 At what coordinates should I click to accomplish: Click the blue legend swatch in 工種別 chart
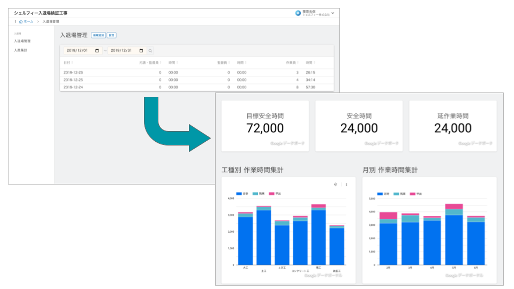(239, 194)
